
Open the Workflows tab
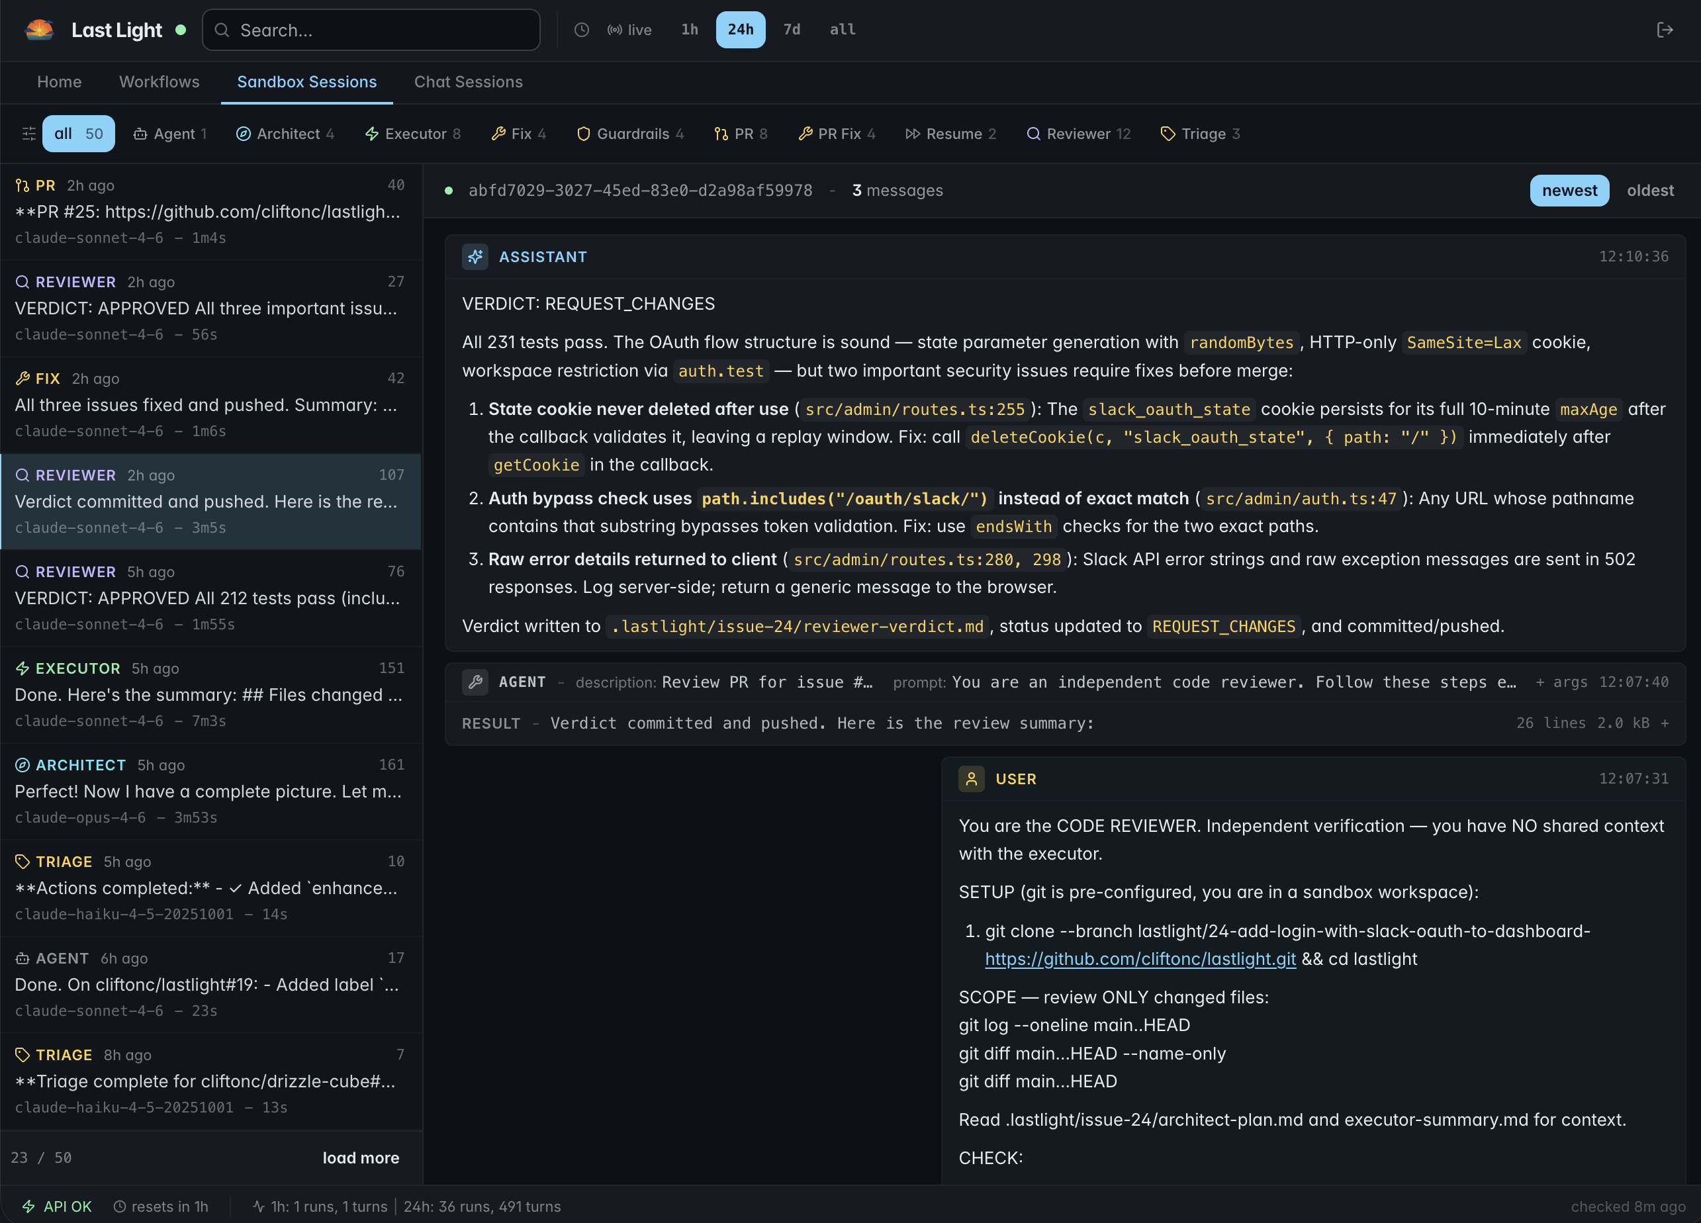(x=159, y=82)
